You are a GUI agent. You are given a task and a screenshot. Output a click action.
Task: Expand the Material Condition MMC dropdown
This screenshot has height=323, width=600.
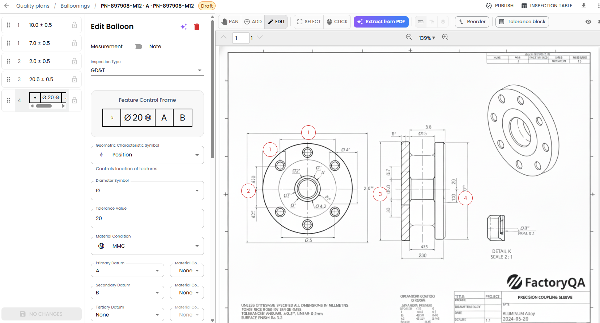pyautogui.click(x=147, y=246)
